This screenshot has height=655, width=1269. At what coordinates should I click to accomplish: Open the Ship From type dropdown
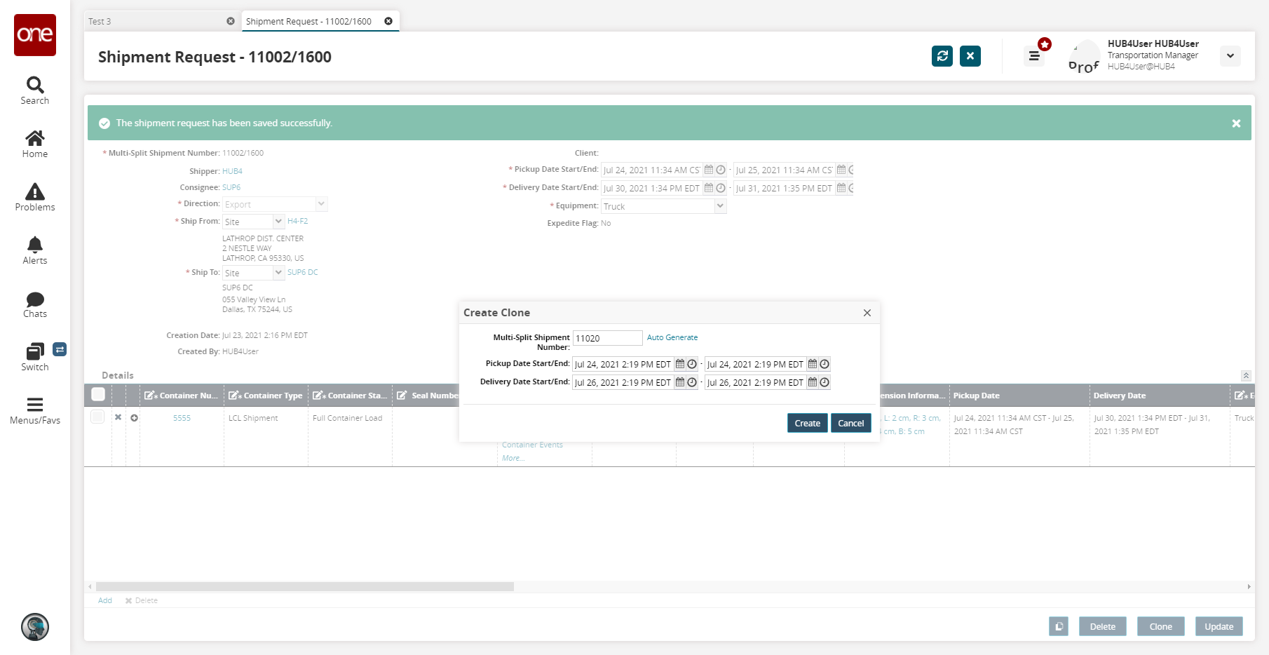[278, 222]
